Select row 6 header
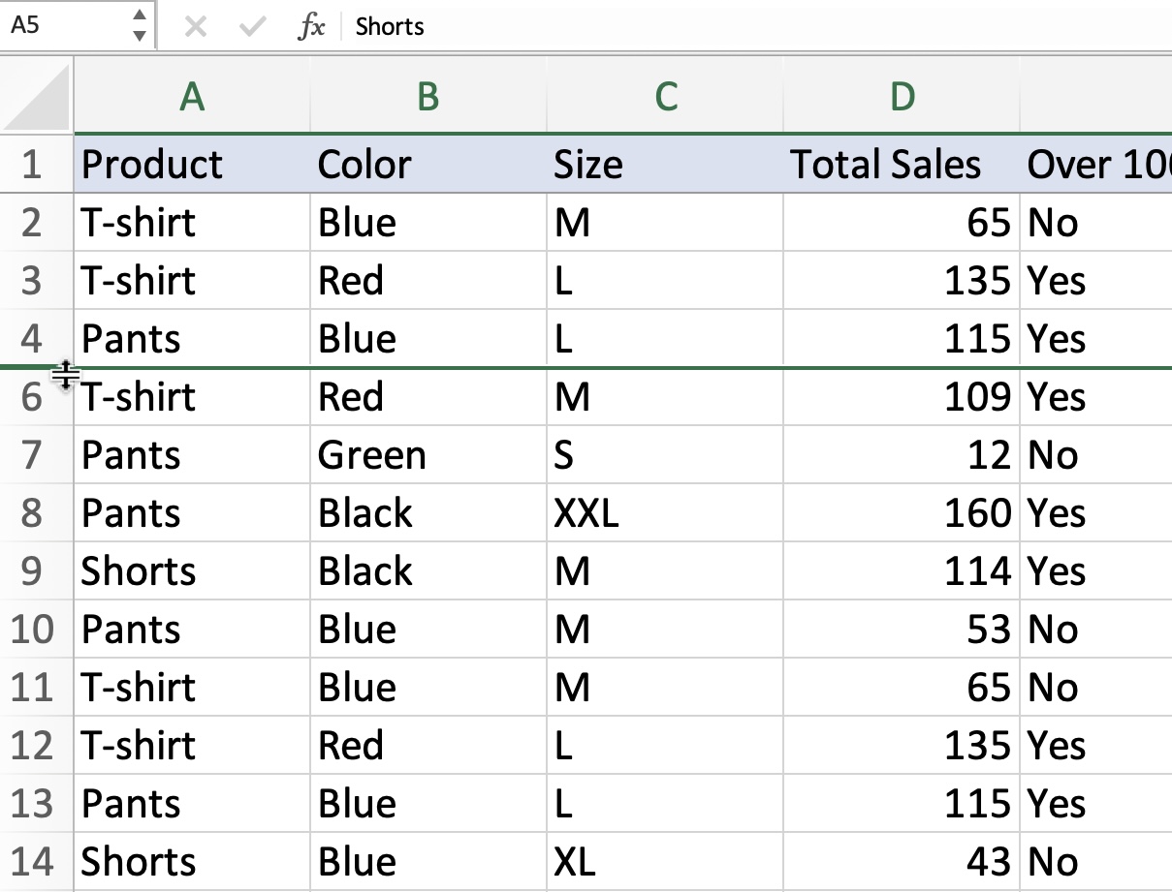 tap(36, 397)
